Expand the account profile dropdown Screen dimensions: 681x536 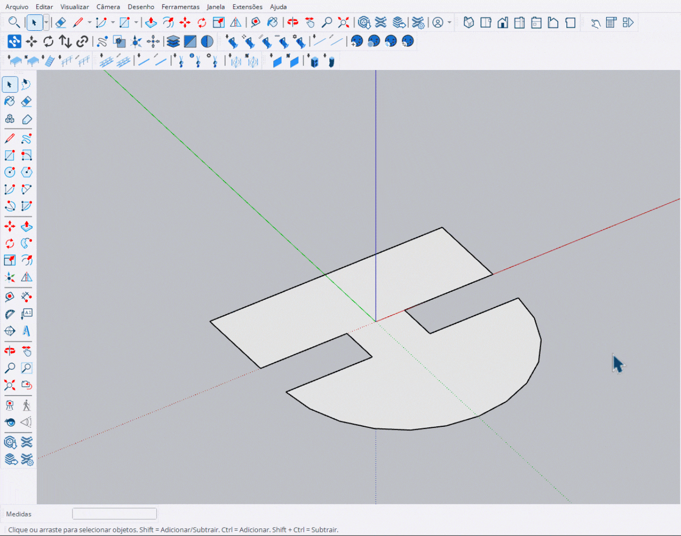449,23
